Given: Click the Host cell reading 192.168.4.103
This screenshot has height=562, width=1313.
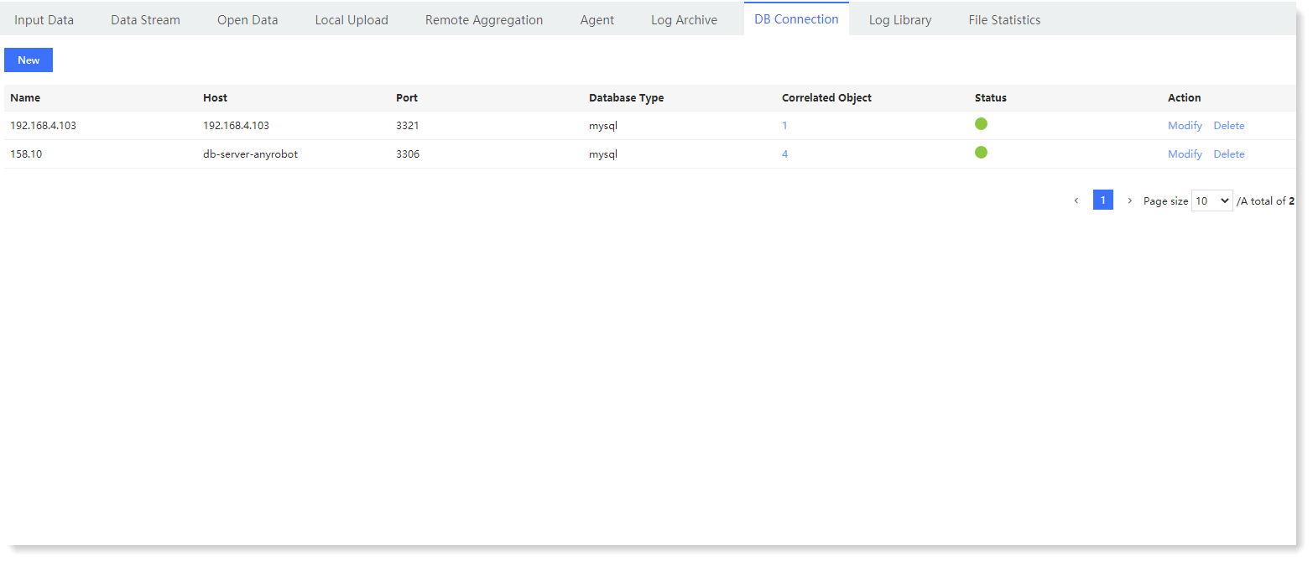Looking at the screenshot, I should [x=236, y=126].
